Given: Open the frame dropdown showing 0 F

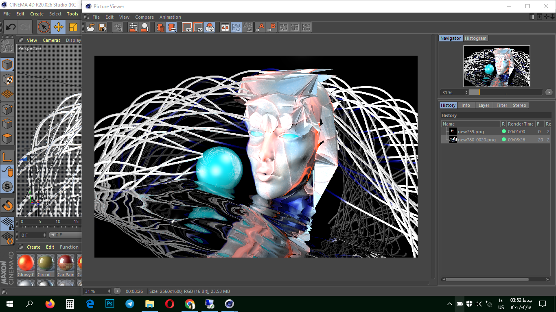Looking at the screenshot, I should pyautogui.click(x=32, y=235).
